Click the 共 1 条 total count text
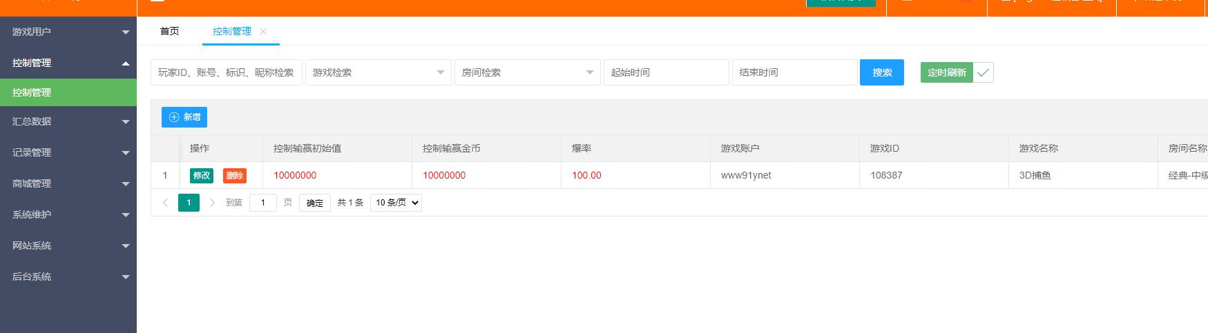Image resolution: width=1208 pixels, height=333 pixels. click(350, 203)
